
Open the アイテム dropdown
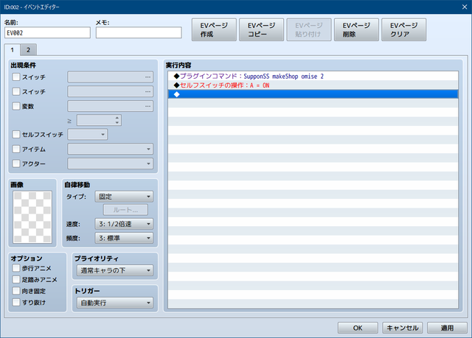(110, 149)
